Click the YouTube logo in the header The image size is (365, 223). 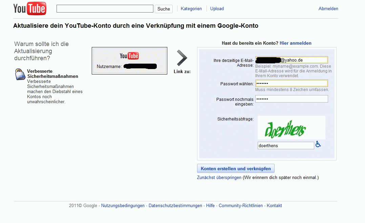click(x=30, y=8)
